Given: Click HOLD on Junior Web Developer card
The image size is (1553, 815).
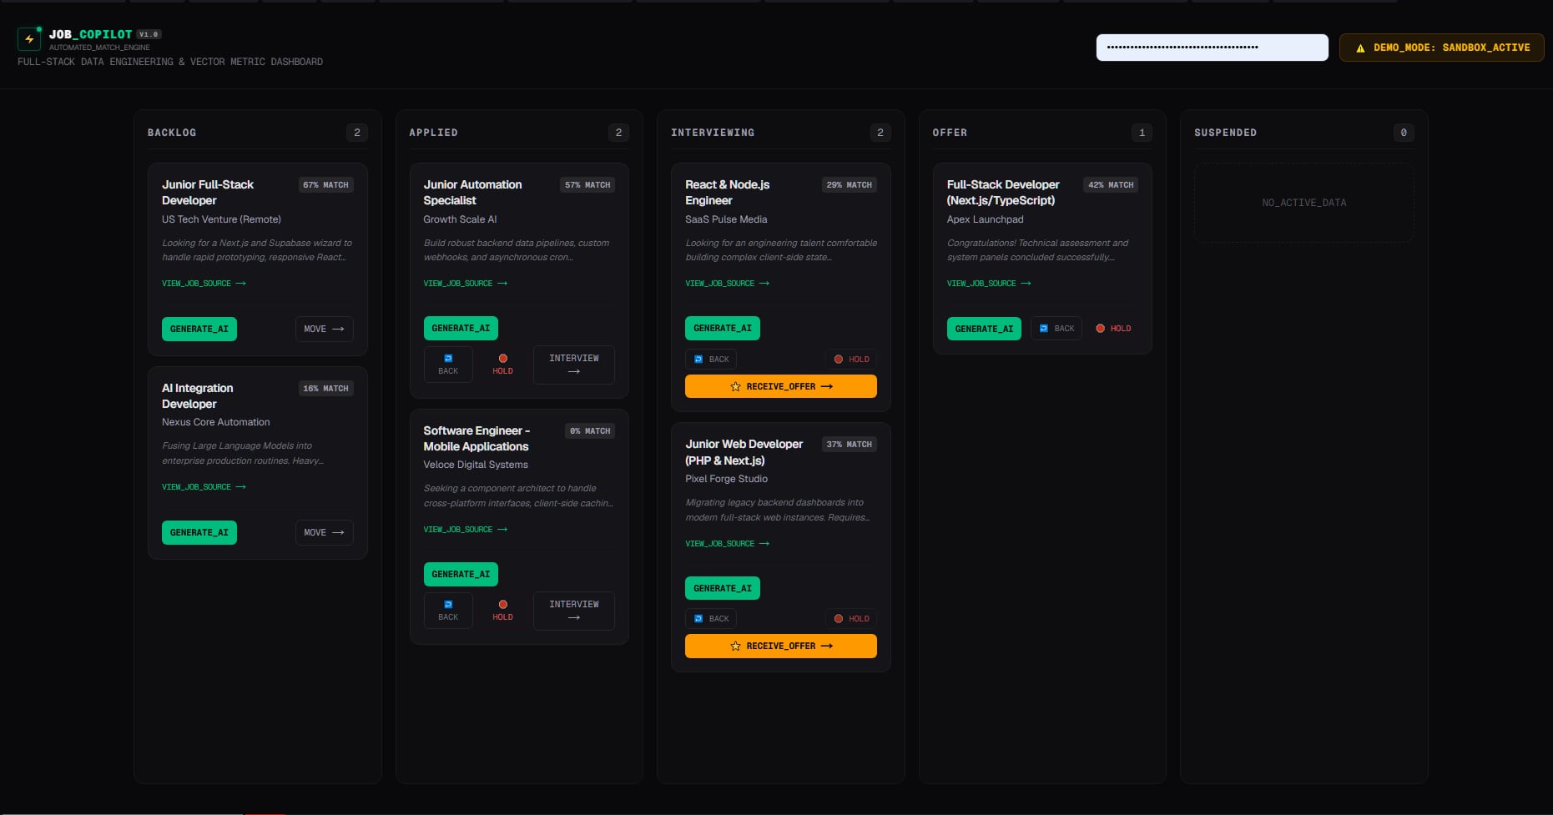Looking at the screenshot, I should pos(852,619).
